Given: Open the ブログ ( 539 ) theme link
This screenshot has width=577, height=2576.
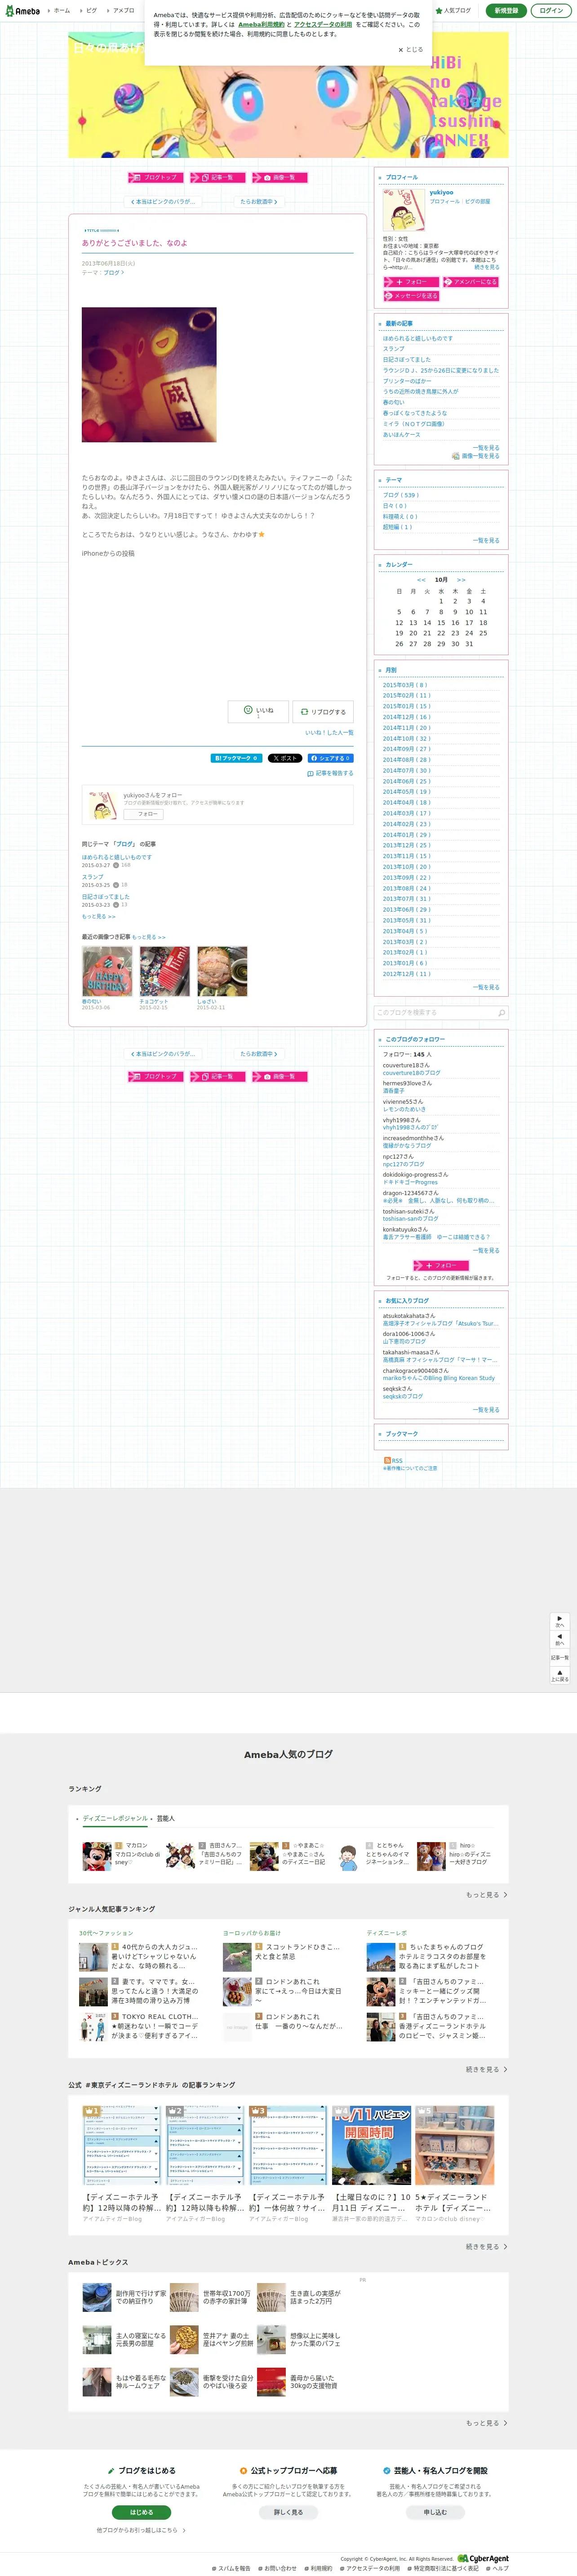Looking at the screenshot, I should point(401,495).
